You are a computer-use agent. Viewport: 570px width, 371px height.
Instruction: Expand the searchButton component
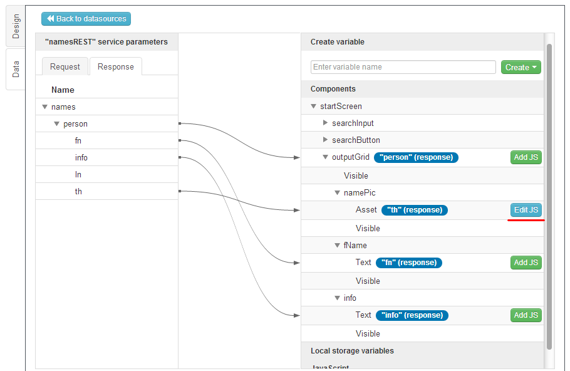point(325,140)
